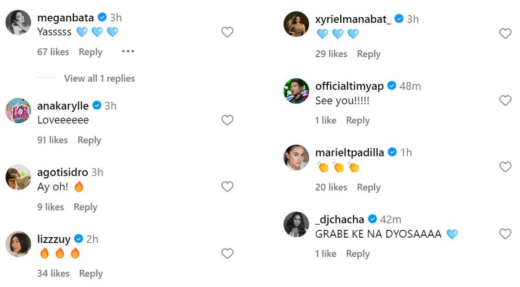Image resolution: width=520 pixels, height=287 pixels.
Task: Expand "View all 1 replies" under meganbata's comment
Action: pyautogui.click(x=99, y=78)
